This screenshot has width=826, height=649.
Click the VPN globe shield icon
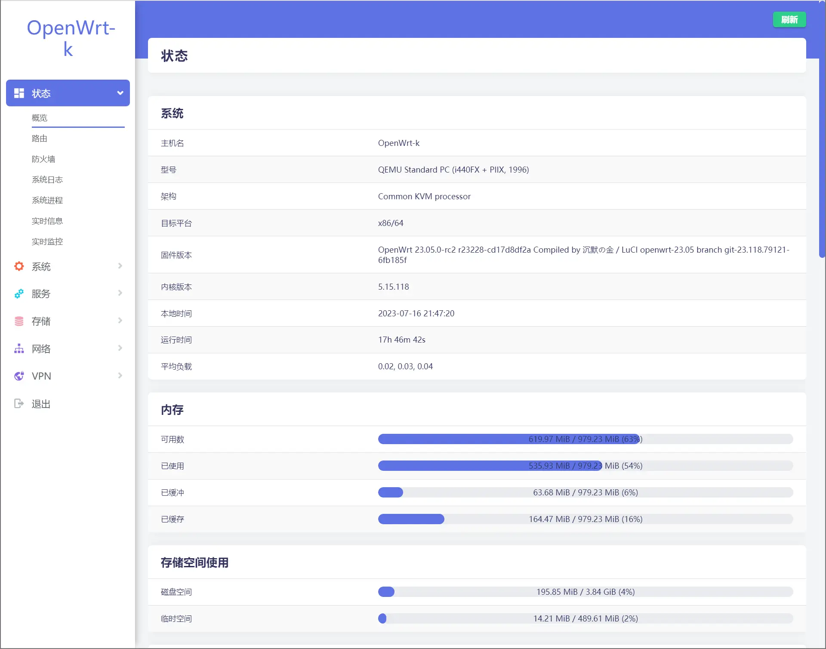[x=19, y=376]
